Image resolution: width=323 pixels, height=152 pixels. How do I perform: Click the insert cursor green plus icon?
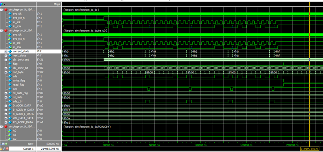6,144
